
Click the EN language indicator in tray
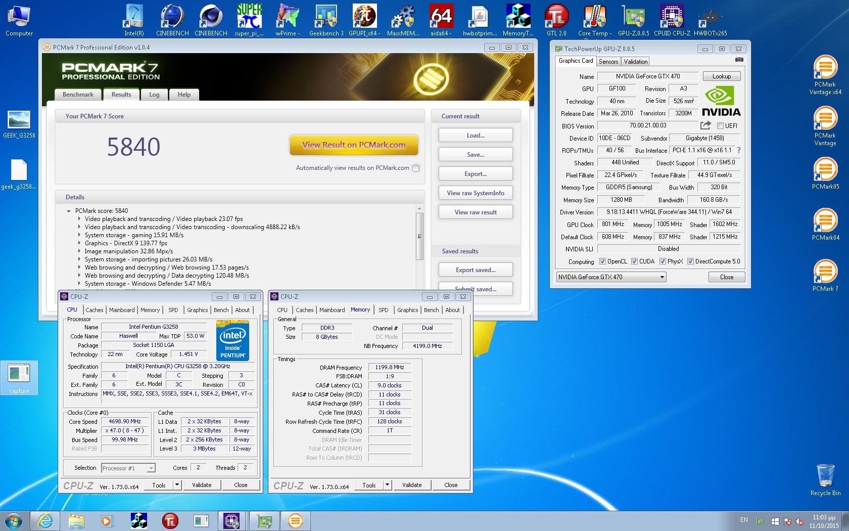click(744, 520)
